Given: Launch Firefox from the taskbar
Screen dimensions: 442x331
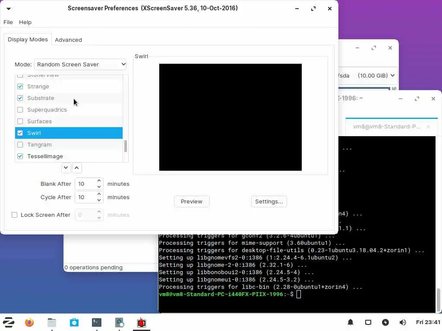Looking at the screenshot, I should pyautogui.click(x=29, y=322).
